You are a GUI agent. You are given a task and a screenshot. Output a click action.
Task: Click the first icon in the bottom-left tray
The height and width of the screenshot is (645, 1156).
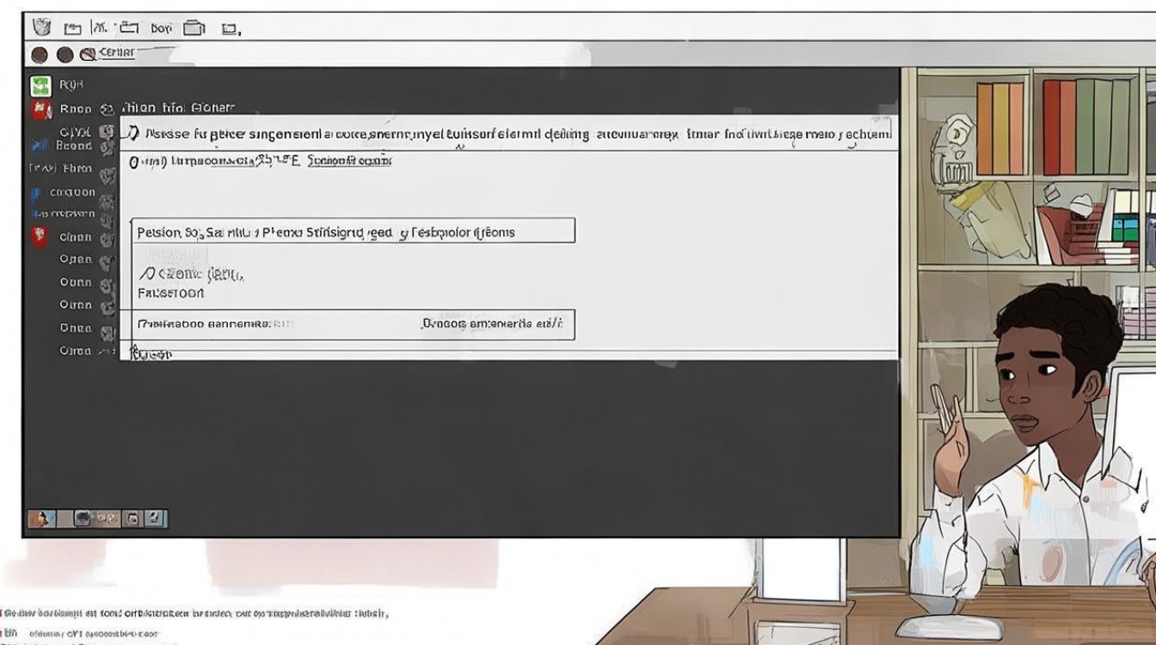point(40,518)
